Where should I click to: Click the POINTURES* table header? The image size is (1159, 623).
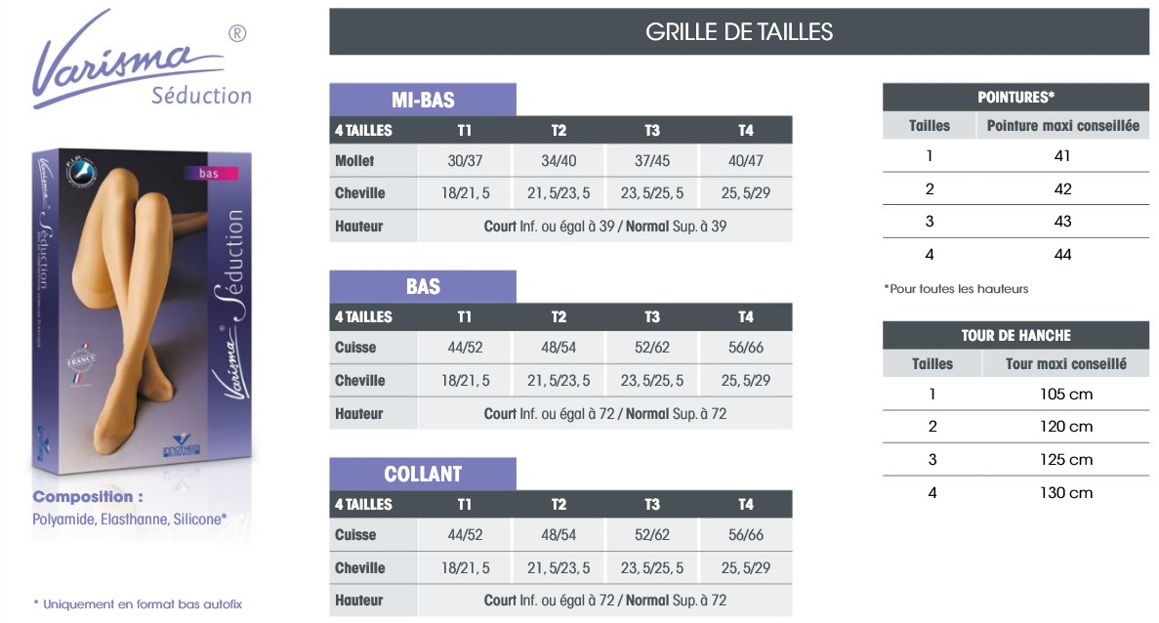[x=1015, y=97]
